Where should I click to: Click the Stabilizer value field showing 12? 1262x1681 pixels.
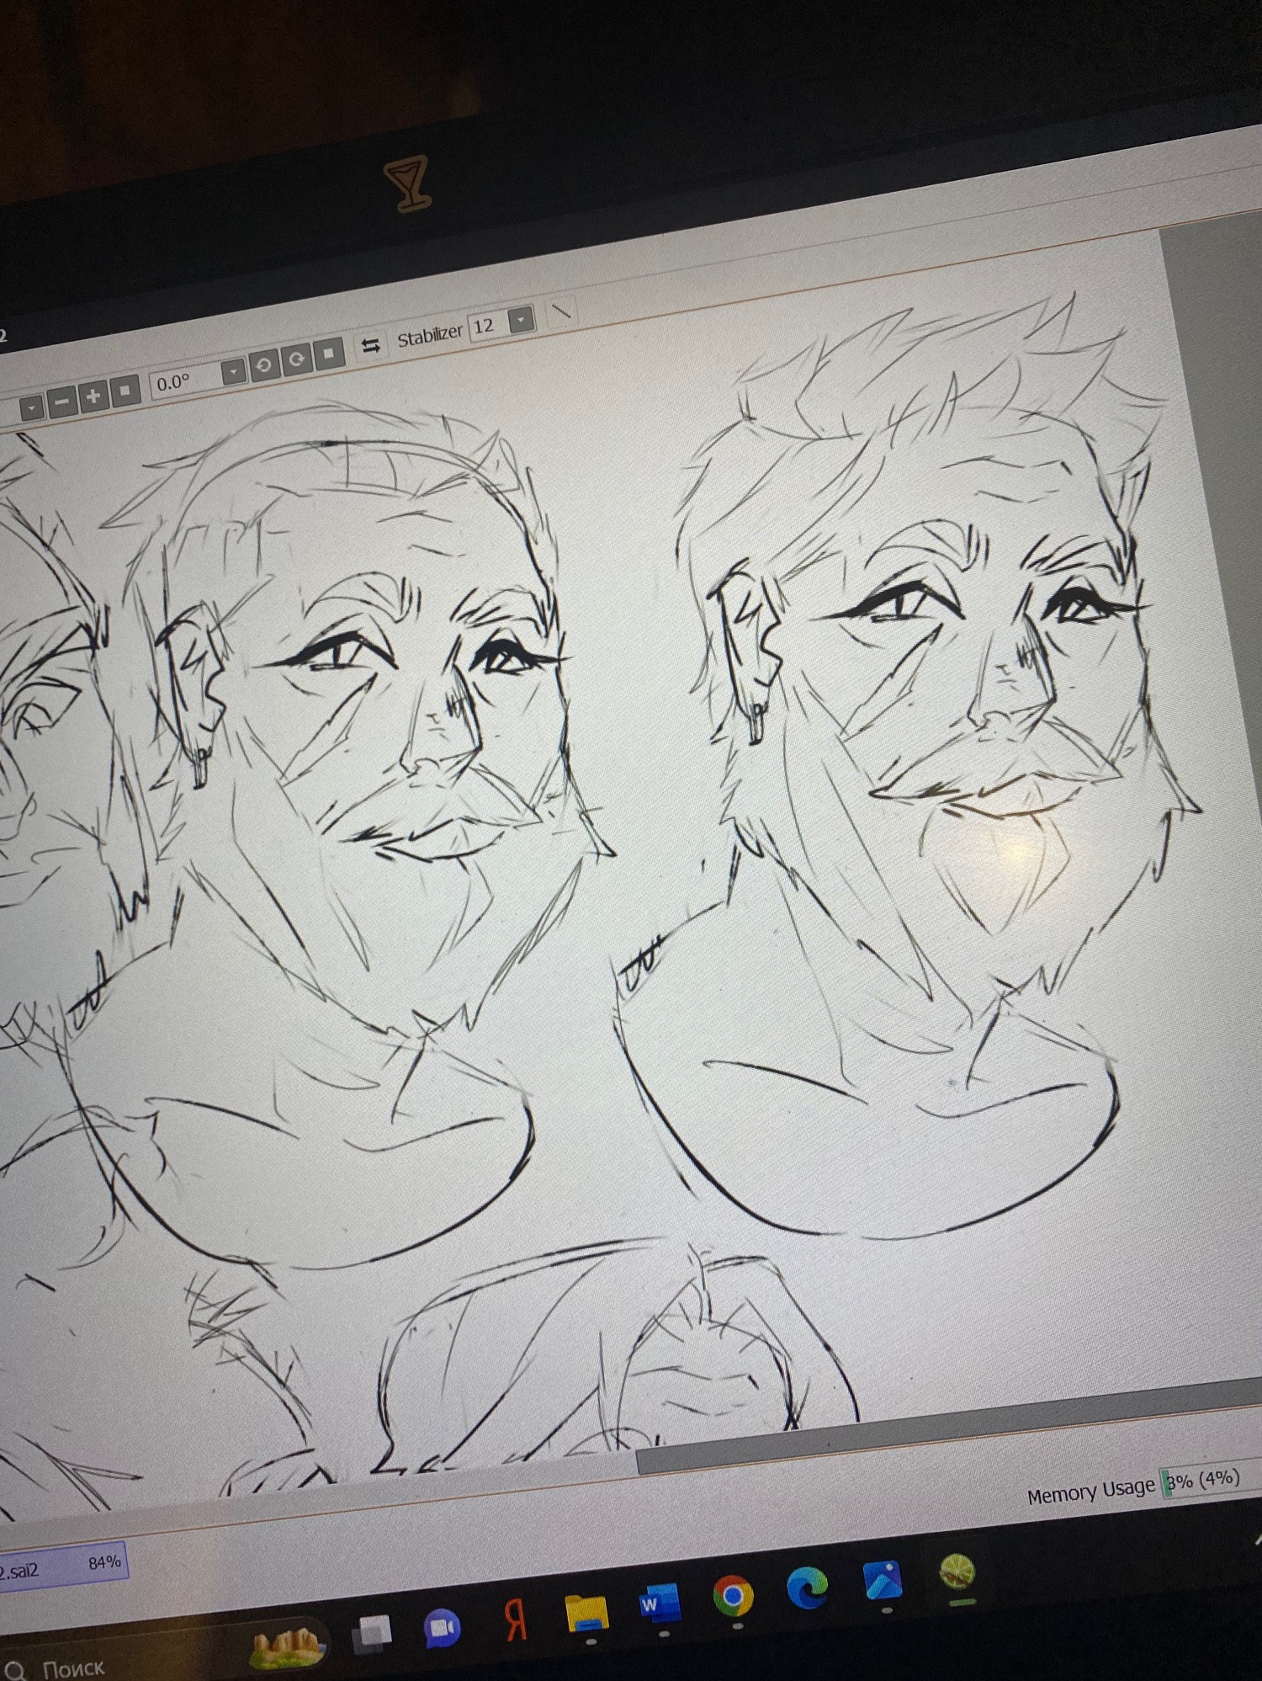[489, 327]
